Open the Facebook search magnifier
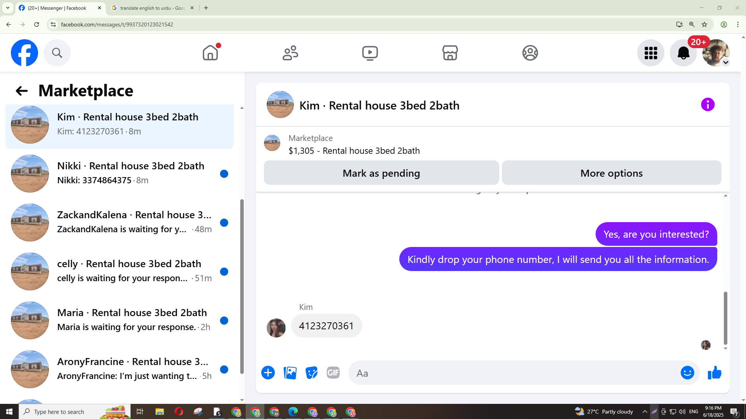This screenshot has width=746, height=419. [57, 53]
